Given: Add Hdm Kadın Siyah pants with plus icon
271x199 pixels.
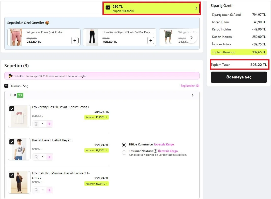Looking at the screenshot, I should click(151, 40).
